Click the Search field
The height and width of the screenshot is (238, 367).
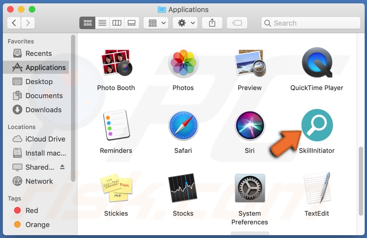click(x=311, y=23)
